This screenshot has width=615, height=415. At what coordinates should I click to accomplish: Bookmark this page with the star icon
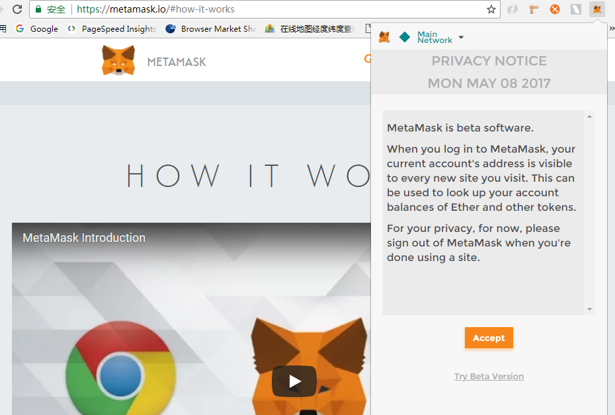[x=491, y=9]
